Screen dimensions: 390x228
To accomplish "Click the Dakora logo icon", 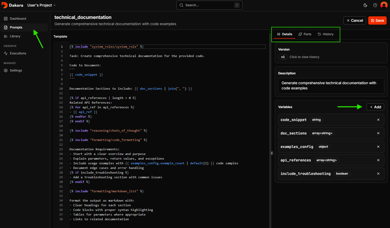I will point(5,5).
